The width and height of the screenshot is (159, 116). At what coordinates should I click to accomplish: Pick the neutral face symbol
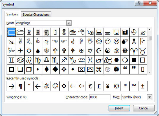(x=108, y=41)
